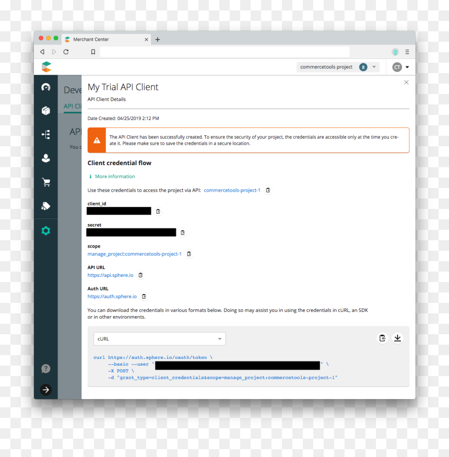Viewport: 449px width, 457px height.
Task: Copy the cURL snippet to clipboard
Action: pyautogui.click(x=383, y=338)
